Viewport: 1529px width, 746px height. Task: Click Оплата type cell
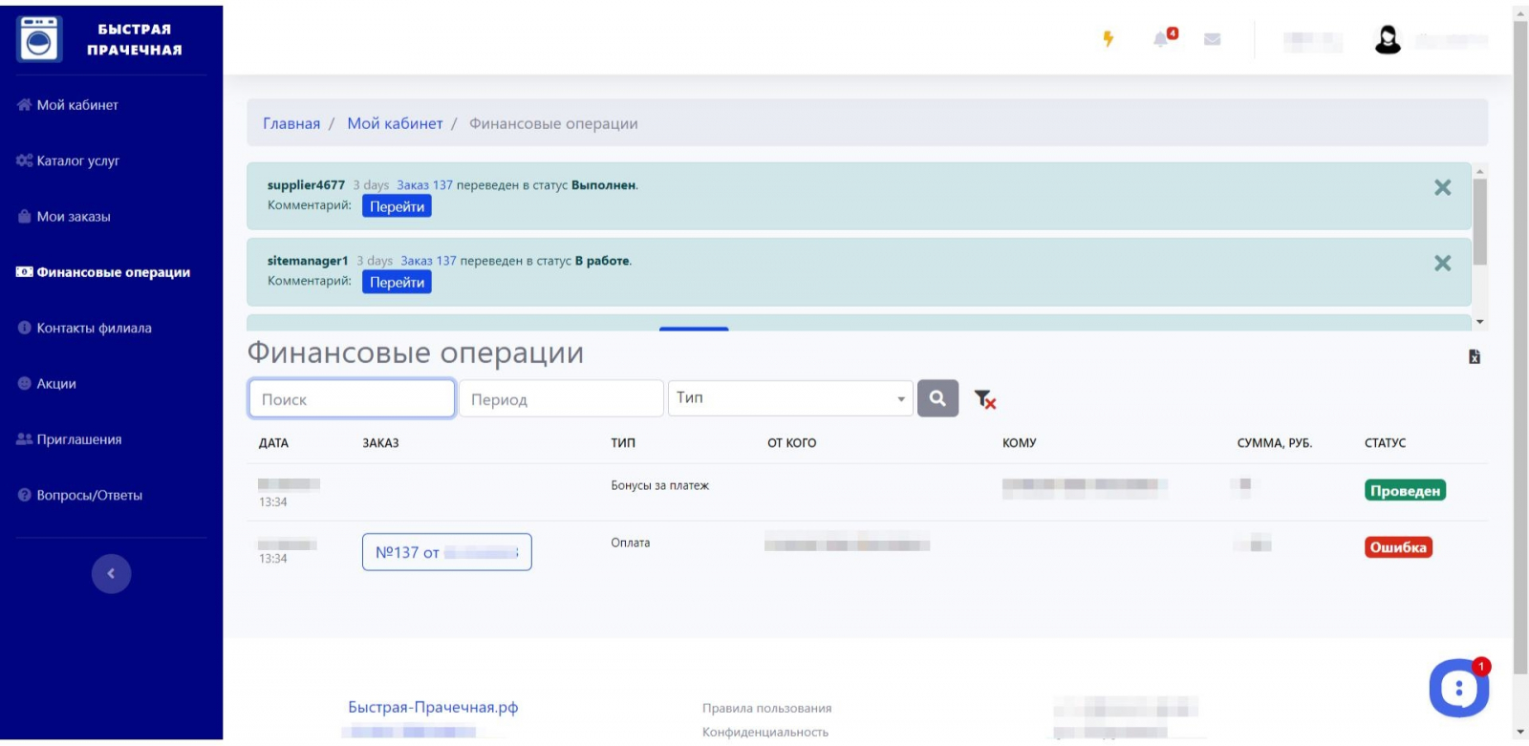(x=630, y=543)
